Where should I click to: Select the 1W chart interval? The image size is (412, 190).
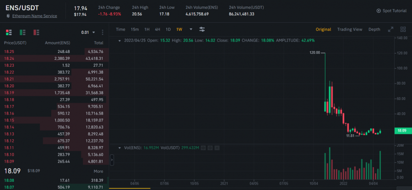pos(179,29)
